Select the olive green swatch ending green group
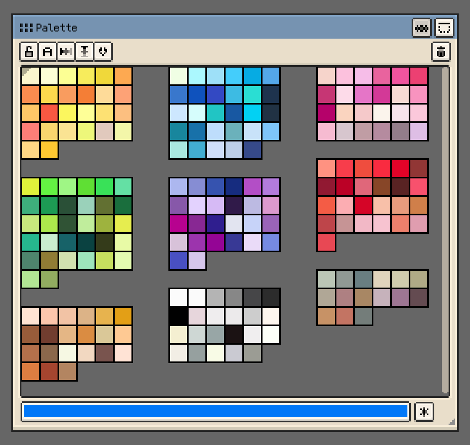Image resolution: width=470 pixels, height=445 pixels. [49, 279]
